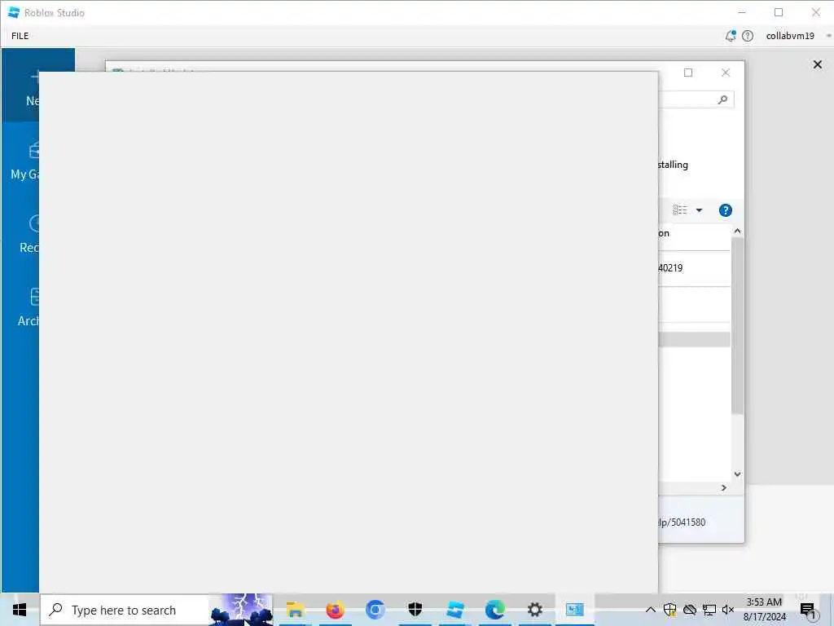This screenshot has width=834, height=626.
Task: Expand the dropdown arrow next to collabvm19
Action: click(828, 36)
